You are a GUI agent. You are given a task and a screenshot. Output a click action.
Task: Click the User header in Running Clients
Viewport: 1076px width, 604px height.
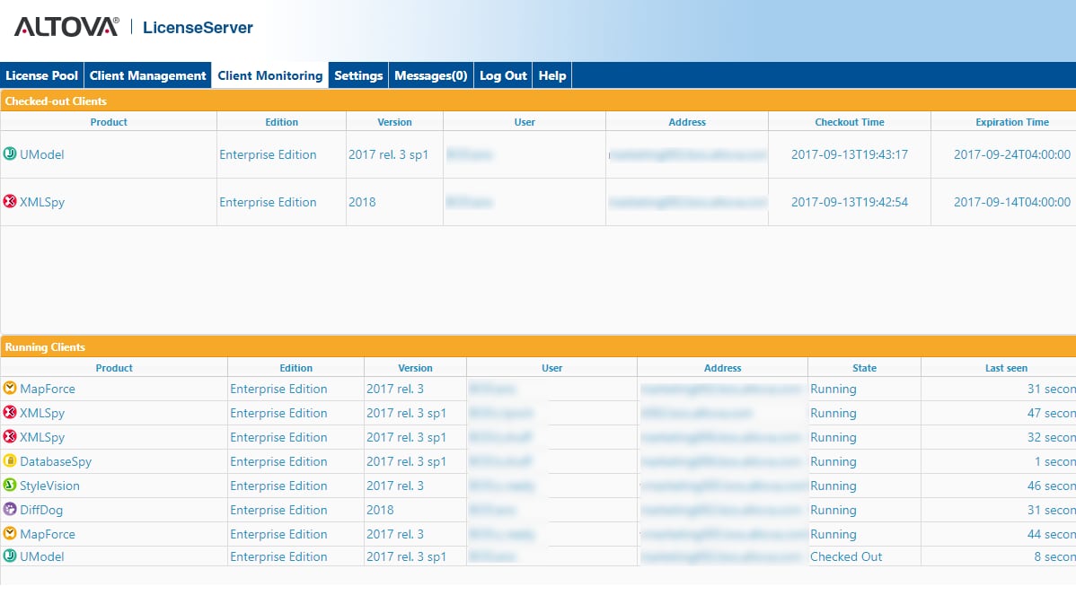point(551,368)
